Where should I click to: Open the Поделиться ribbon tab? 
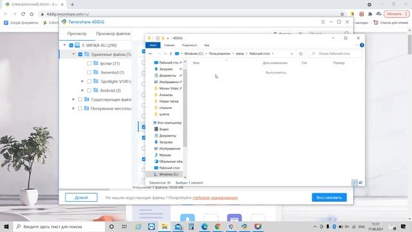coord(189,45)
